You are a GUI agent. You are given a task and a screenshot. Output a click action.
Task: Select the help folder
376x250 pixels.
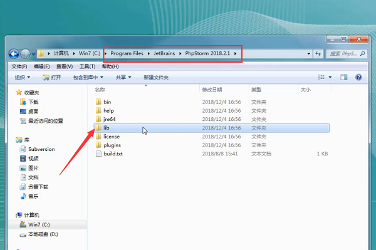212,111
